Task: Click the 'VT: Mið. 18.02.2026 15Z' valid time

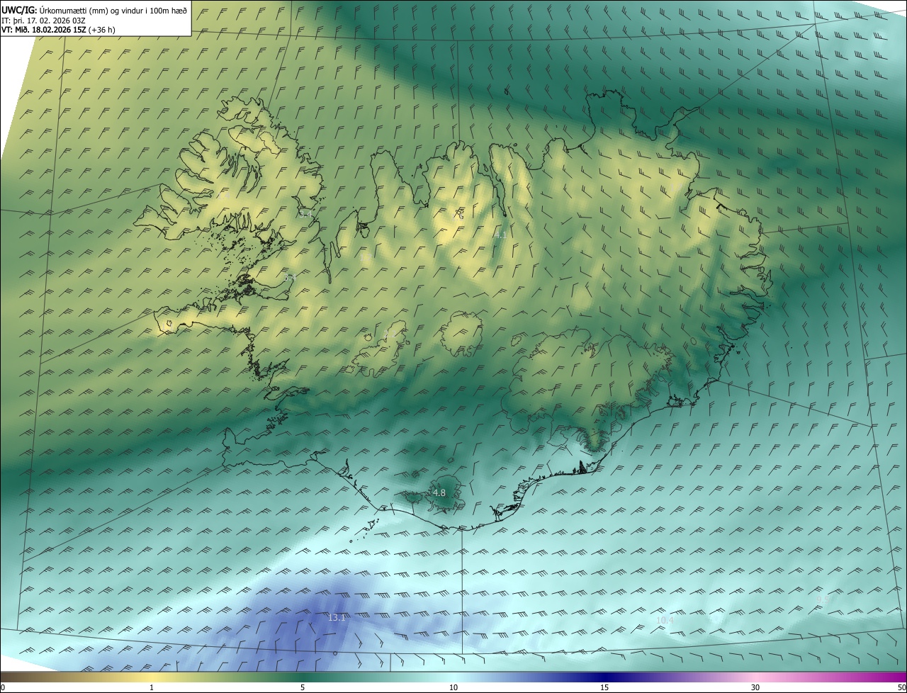Action: point(43,30)
